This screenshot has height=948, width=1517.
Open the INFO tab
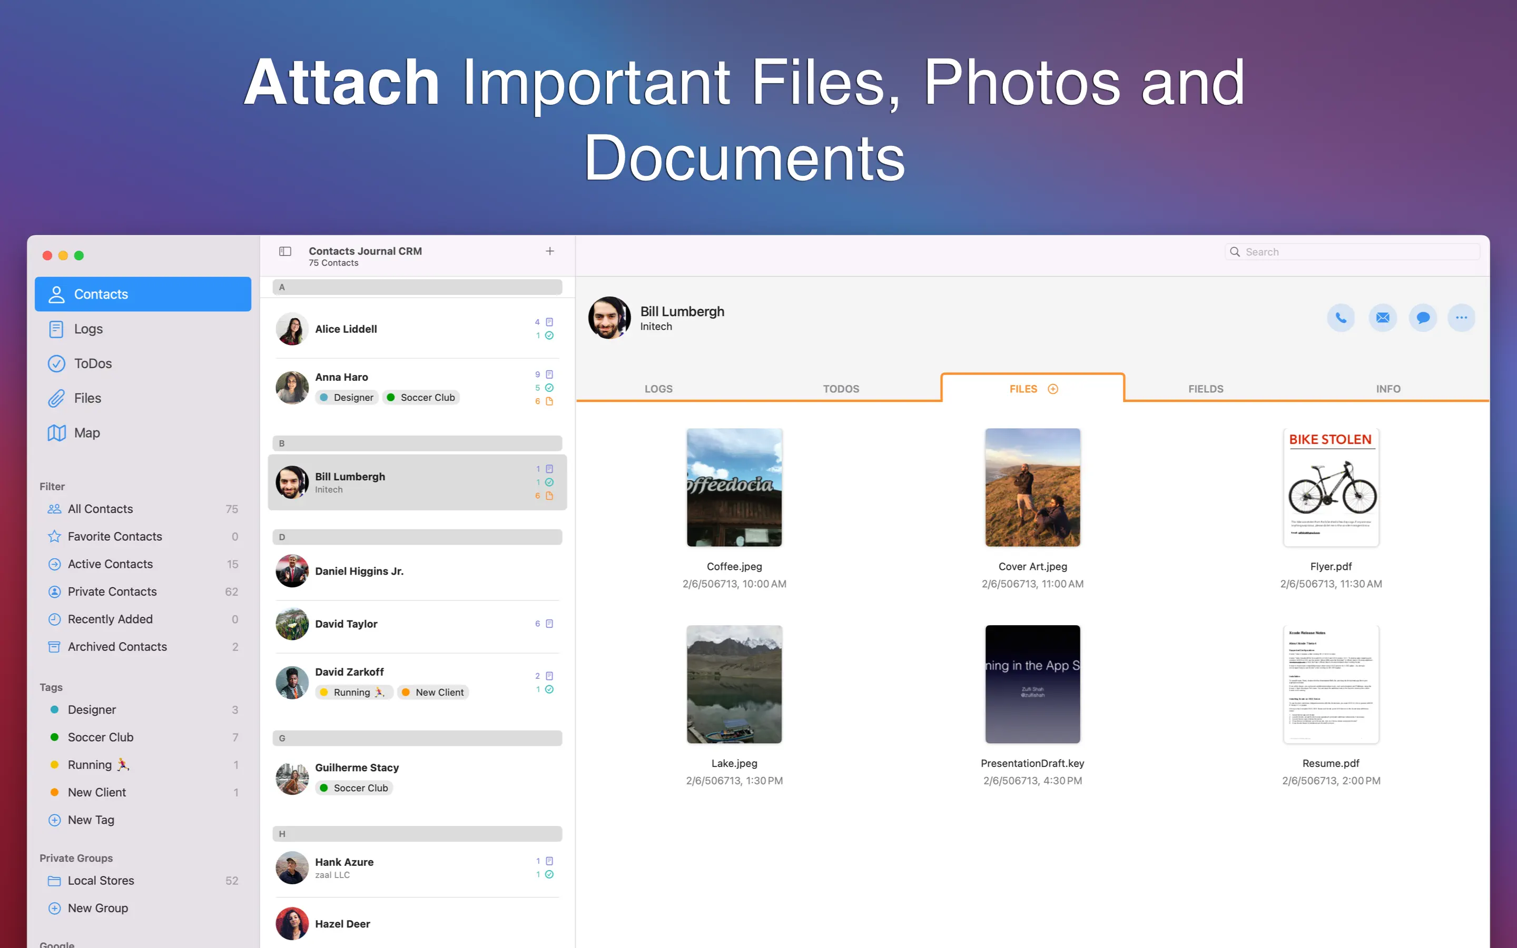[x=1387, y=389]
